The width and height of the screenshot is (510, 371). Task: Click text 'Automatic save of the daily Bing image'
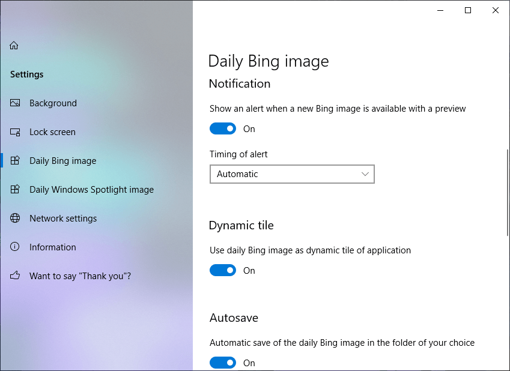tap(287, 343)
